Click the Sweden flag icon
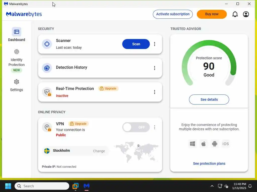This screenshot has height=192, width=257. click(47, 151)
